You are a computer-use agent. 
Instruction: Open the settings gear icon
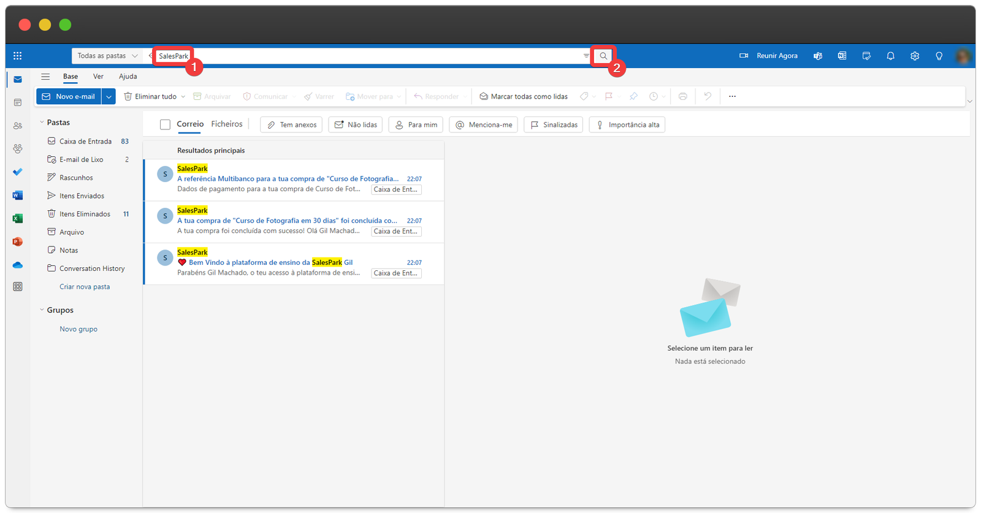tap(914, 56)
